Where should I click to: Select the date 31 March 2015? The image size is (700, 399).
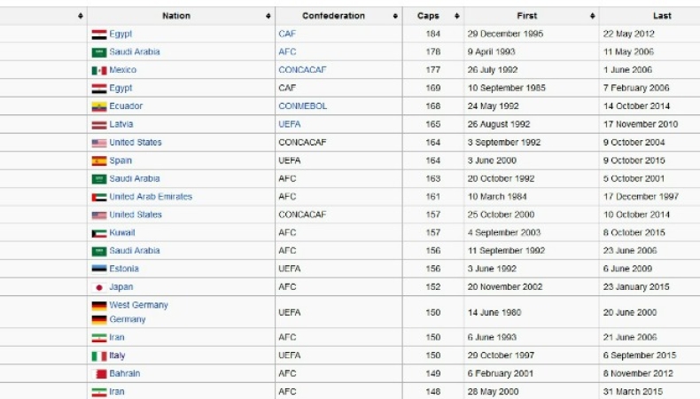[x=633, y=391]
